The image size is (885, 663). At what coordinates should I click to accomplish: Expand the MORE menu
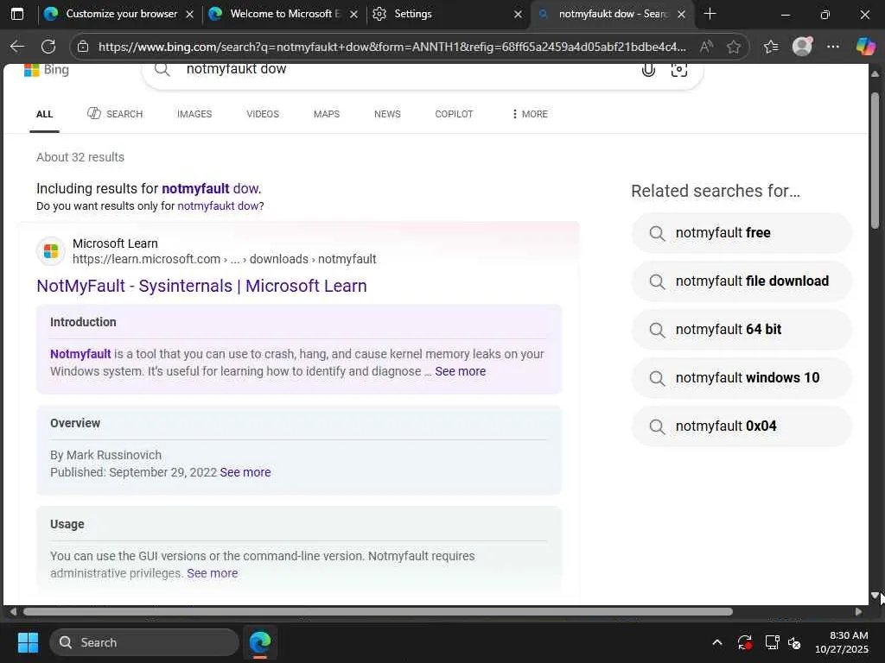530,114
